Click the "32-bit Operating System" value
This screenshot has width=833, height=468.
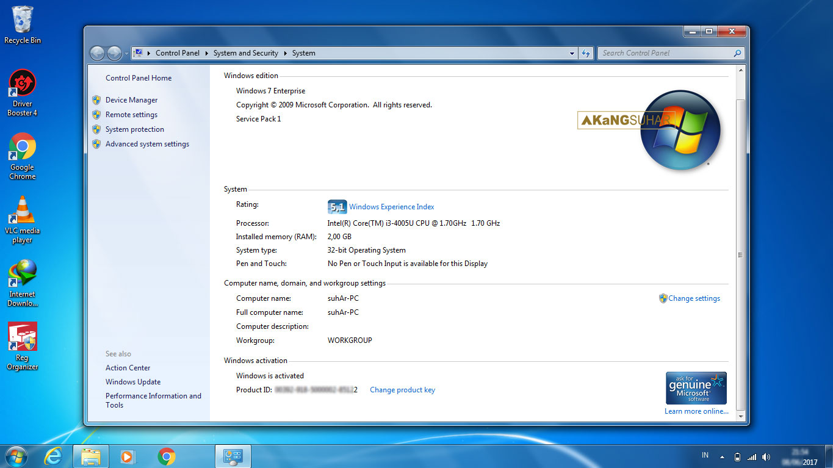pyautogui.click(x=367, y=250)
